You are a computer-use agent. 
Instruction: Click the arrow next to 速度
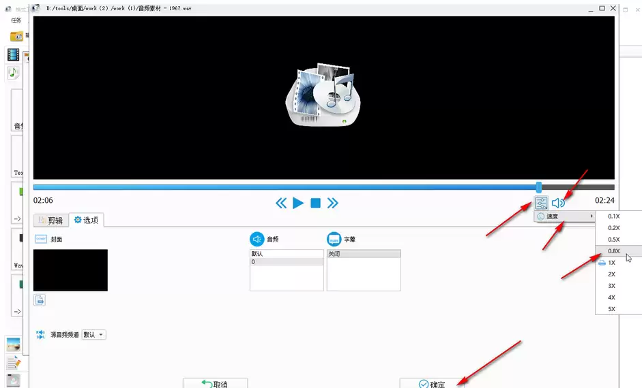pyautogui.click(x=592, y=216)
